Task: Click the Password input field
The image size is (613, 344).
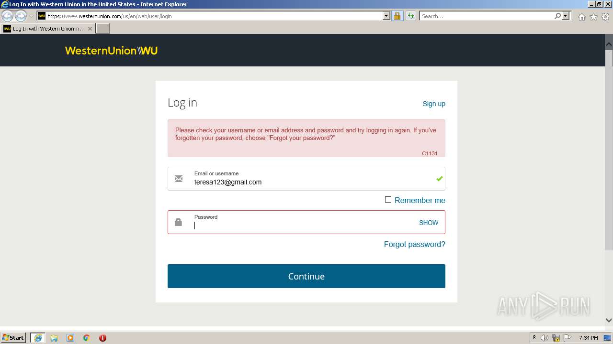Action: tap(306, 222)
